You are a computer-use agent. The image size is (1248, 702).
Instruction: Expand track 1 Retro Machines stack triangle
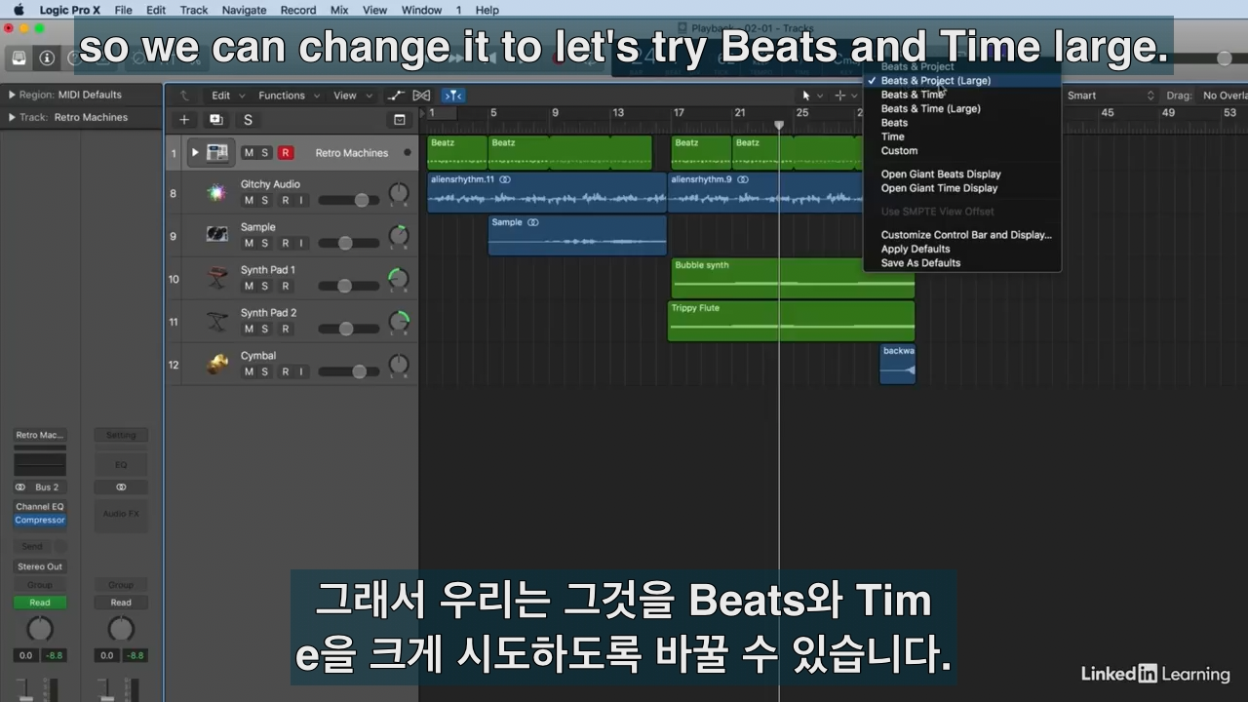pos(195,152)
